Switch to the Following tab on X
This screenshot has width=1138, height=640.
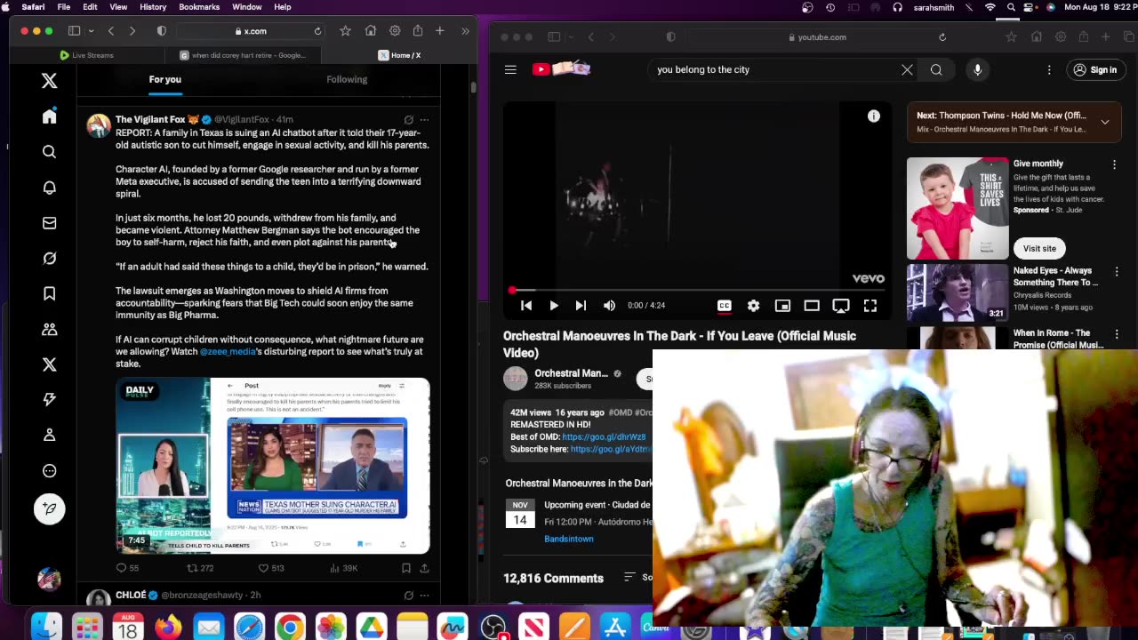pyautogui.click(x=347, y=79)
